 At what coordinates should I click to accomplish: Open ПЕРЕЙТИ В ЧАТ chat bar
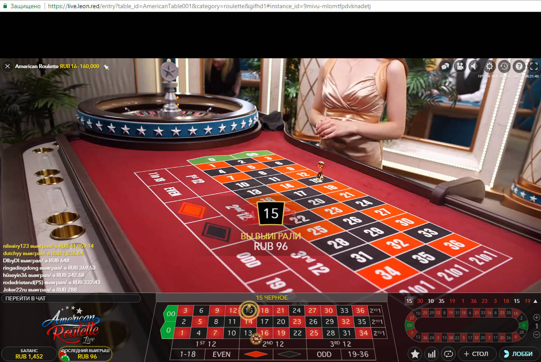coord(71,298)
